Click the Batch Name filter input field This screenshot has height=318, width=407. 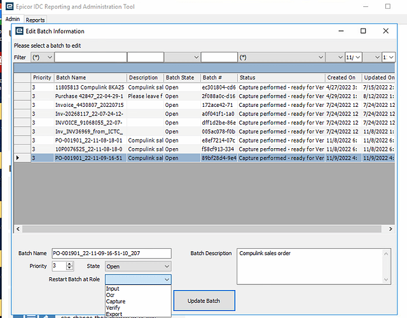[x=90, y=57]
